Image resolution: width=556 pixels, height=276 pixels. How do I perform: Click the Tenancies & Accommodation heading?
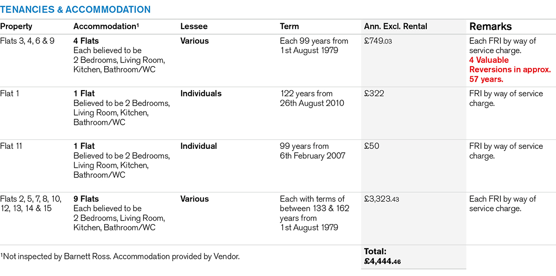pyautogui.click(x=76, y=9)
